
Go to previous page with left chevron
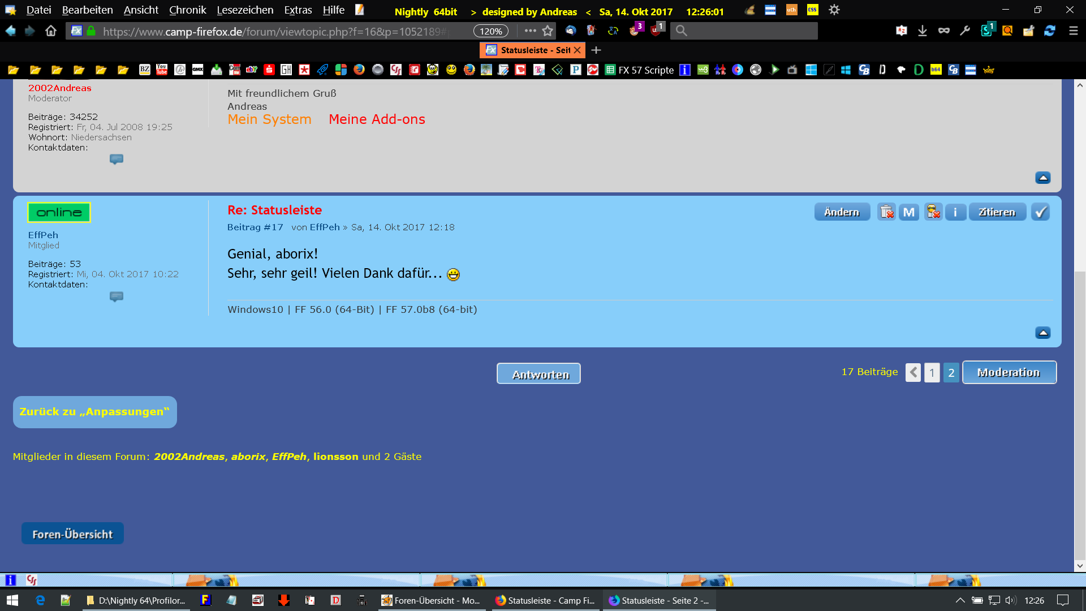coord(913,372)
